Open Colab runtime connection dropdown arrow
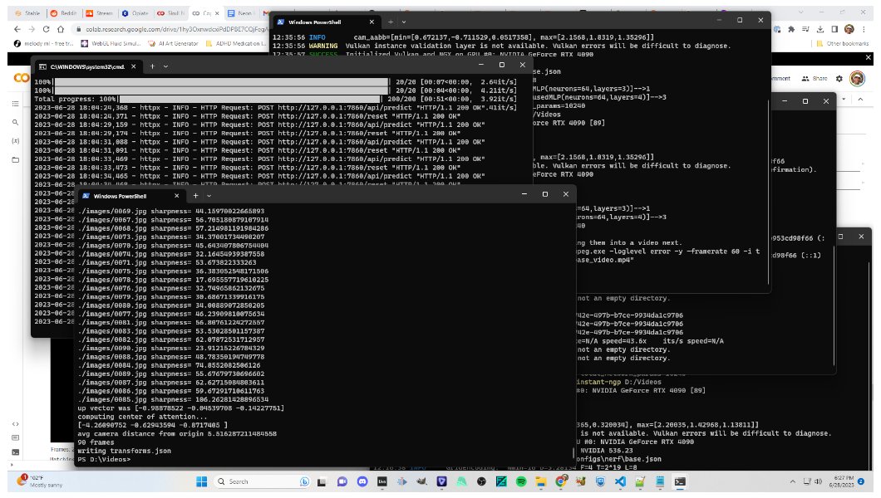This screenshot has height=498, width=881. coord(844,100)
